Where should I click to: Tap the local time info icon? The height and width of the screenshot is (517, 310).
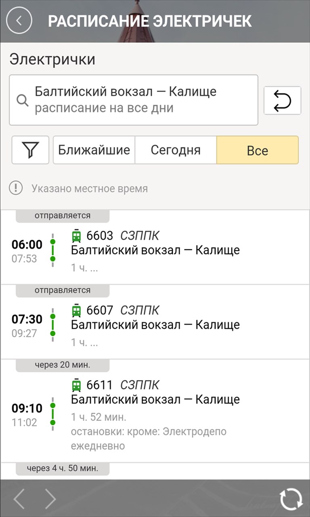pos(16,188)
